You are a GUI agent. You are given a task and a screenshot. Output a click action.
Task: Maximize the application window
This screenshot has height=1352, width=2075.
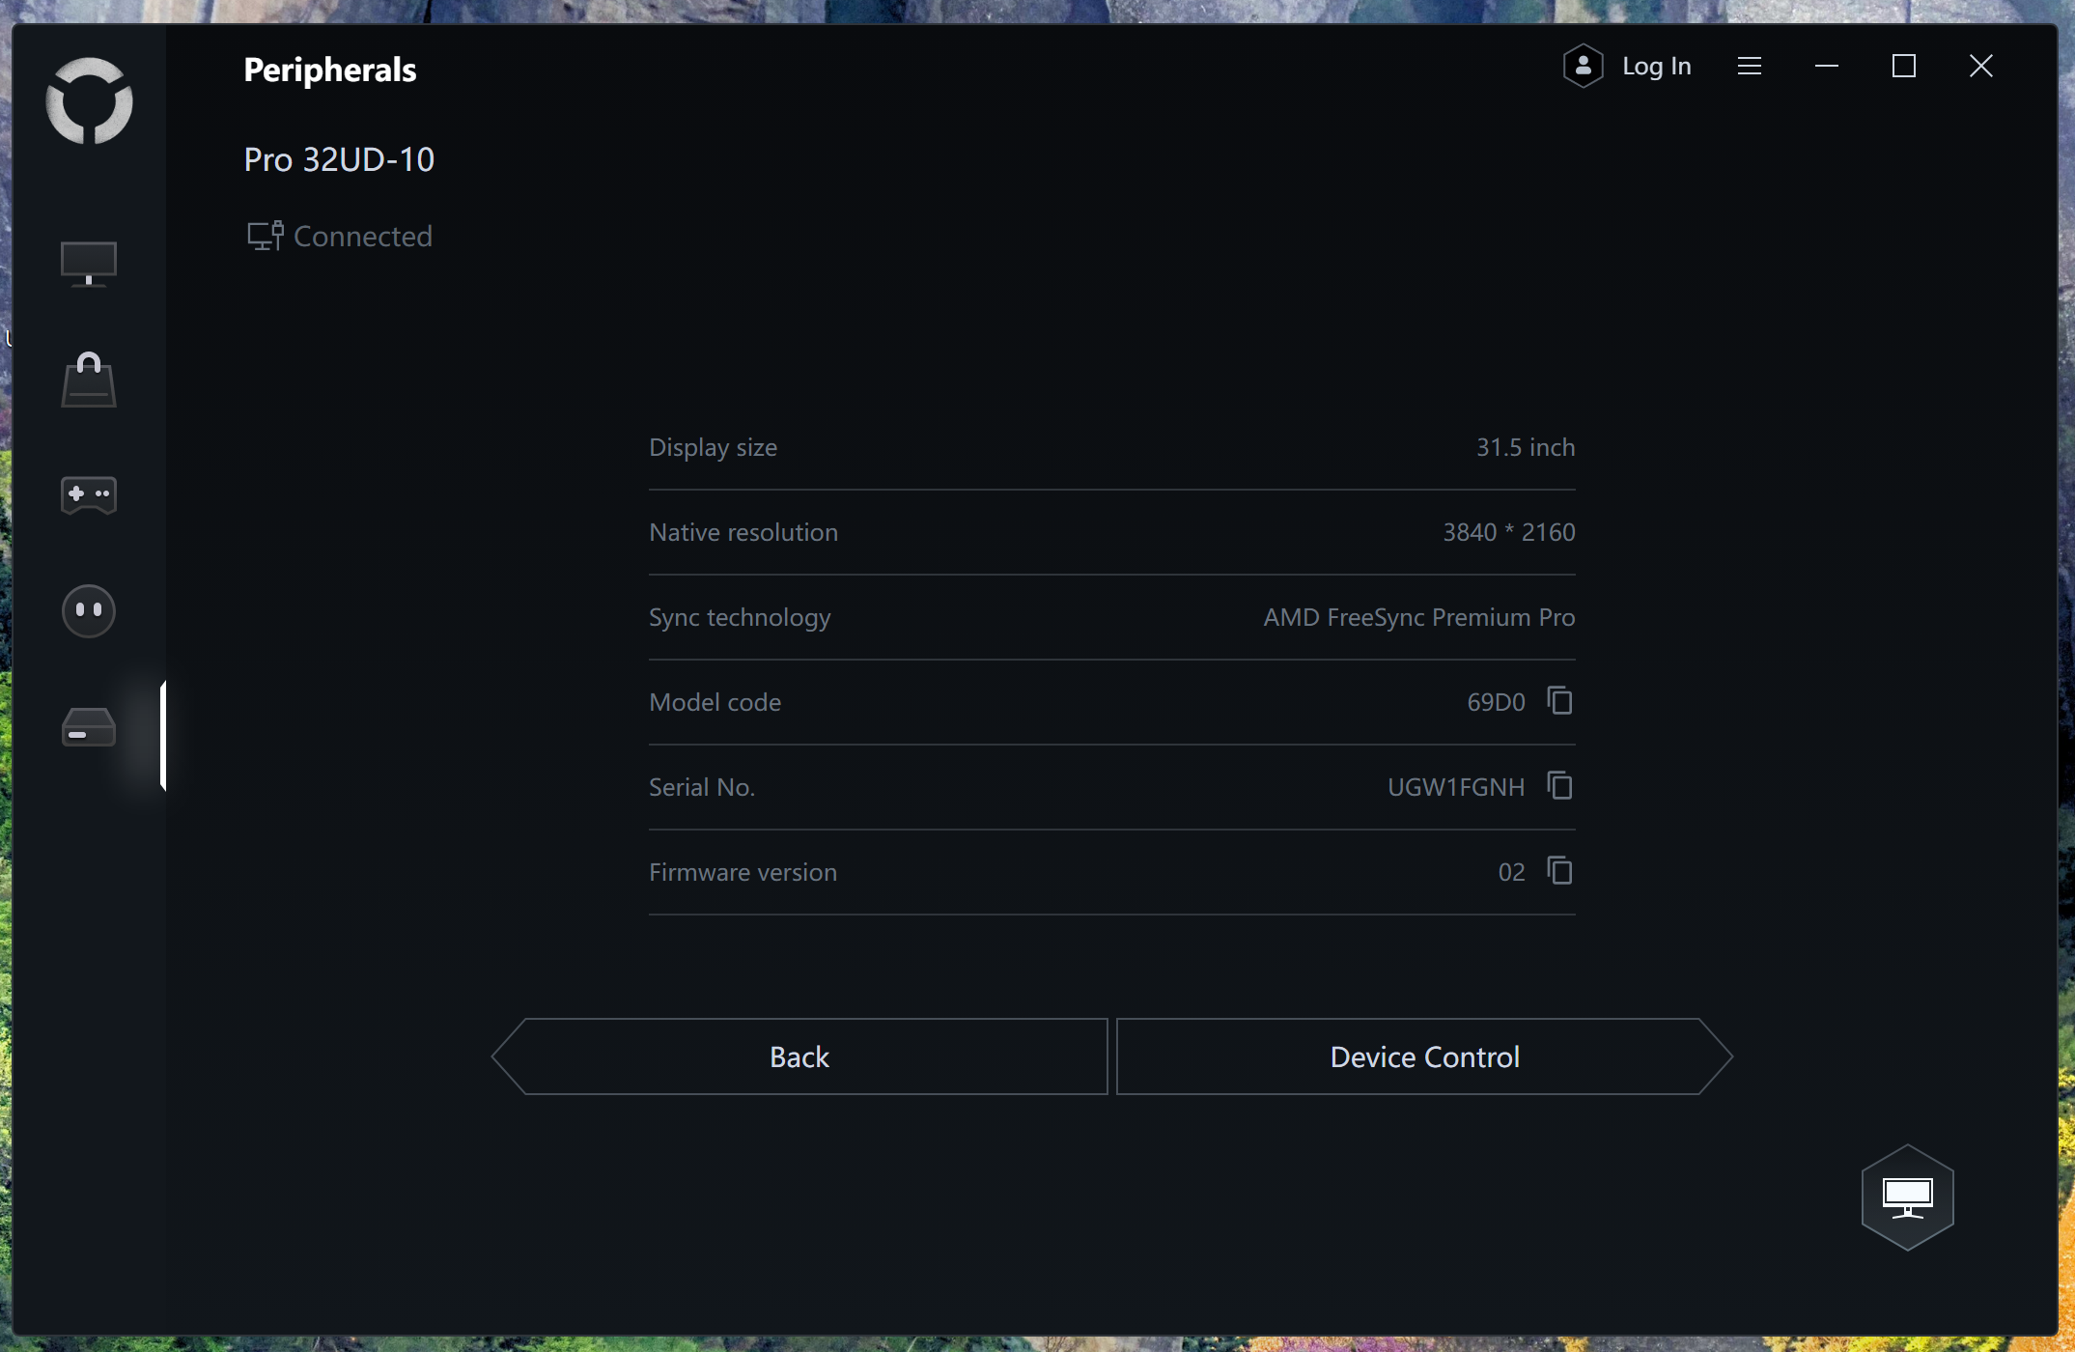pyautogui.click(x=1903, y=66)
